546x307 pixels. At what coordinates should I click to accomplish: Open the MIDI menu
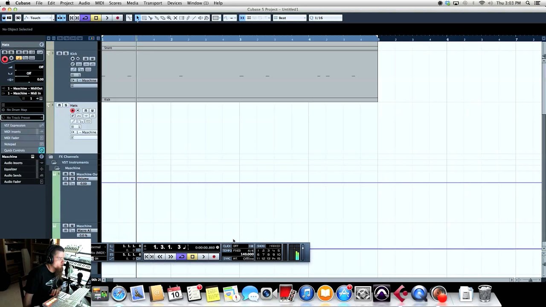99,3
